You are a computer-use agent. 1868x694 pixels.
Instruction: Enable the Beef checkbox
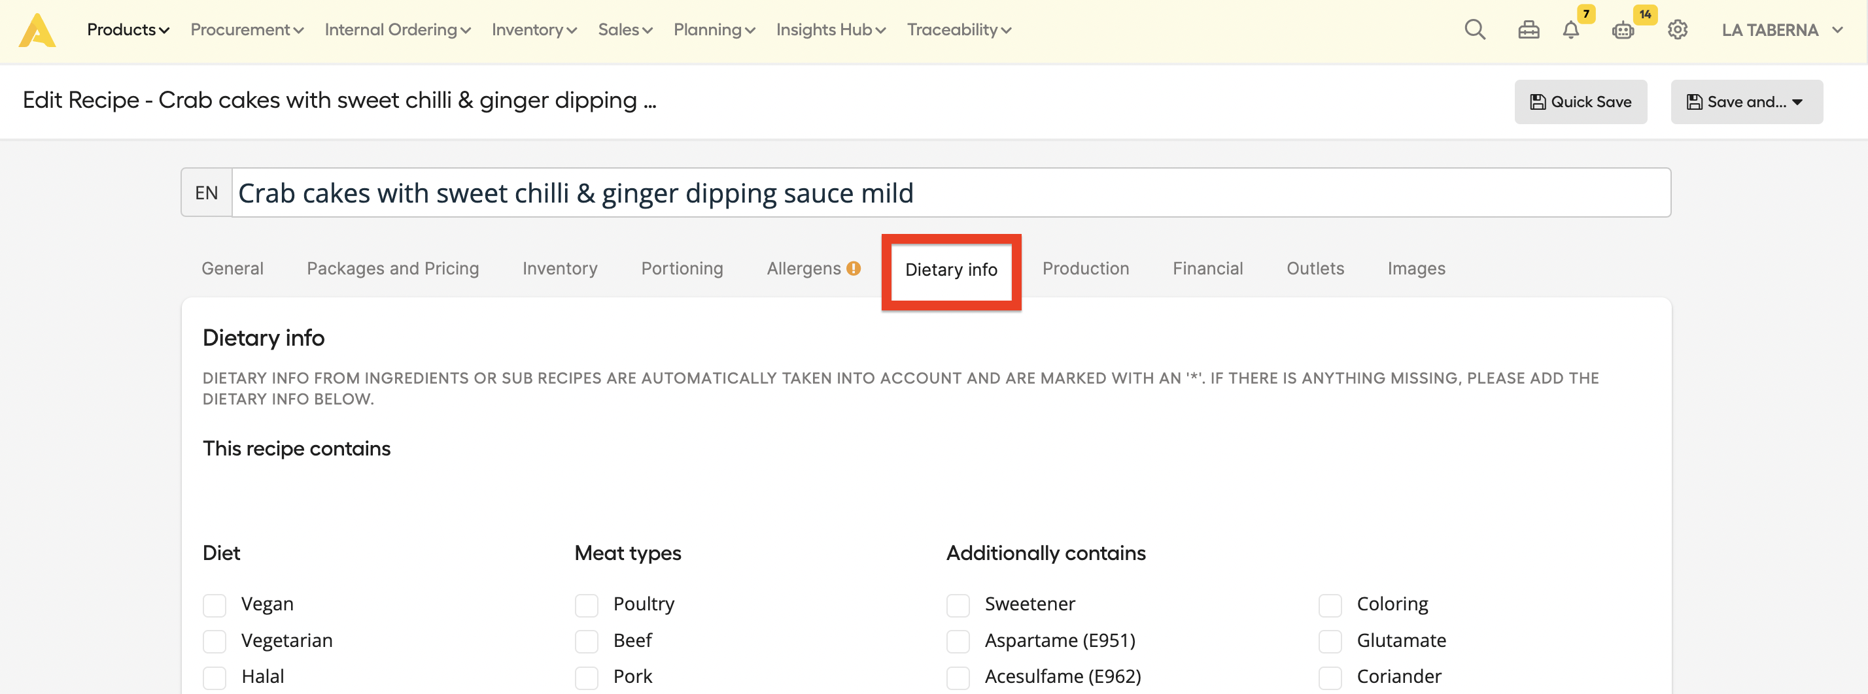(587, 641)
